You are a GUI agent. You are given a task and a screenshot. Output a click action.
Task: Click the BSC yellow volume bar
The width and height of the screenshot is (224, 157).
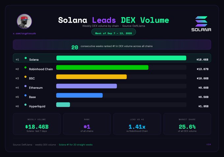91,77
